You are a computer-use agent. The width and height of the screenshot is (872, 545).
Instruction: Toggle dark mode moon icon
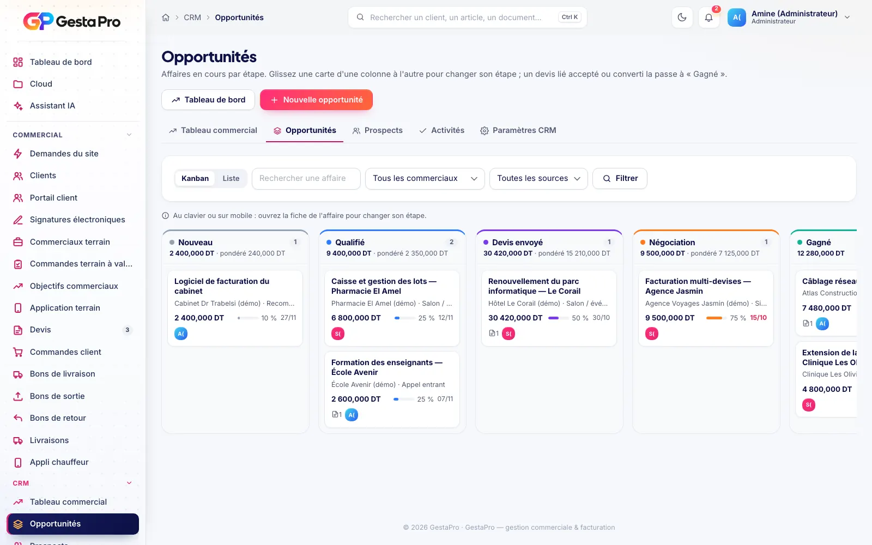click(682, 17)
